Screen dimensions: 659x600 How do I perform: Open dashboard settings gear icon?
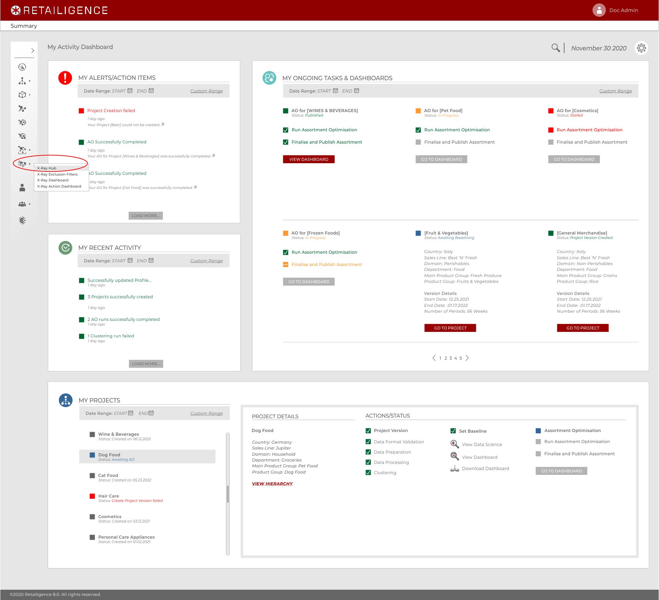click(641, 48)
